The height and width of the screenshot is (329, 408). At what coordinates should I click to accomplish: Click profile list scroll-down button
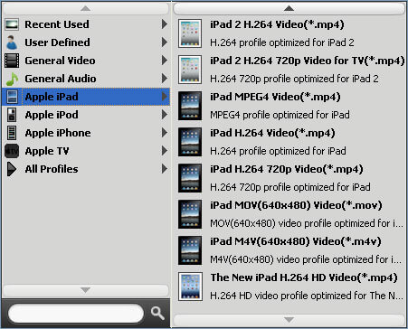tap(289, 320)
